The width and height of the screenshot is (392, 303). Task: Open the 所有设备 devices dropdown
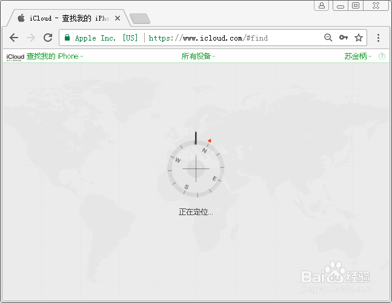pyautogui.click(x=198, y=56)
